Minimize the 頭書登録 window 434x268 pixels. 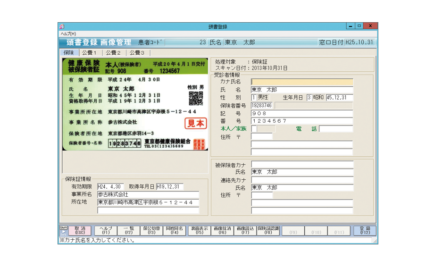[351, 26]
